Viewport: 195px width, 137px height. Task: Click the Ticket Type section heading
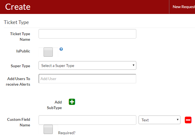coord(16,22)
